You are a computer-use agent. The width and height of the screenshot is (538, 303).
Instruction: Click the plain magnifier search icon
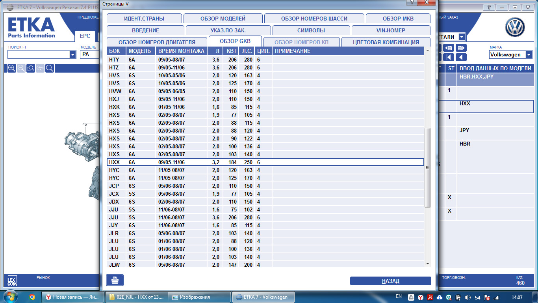pyautogui.click(x=50, y=68)
